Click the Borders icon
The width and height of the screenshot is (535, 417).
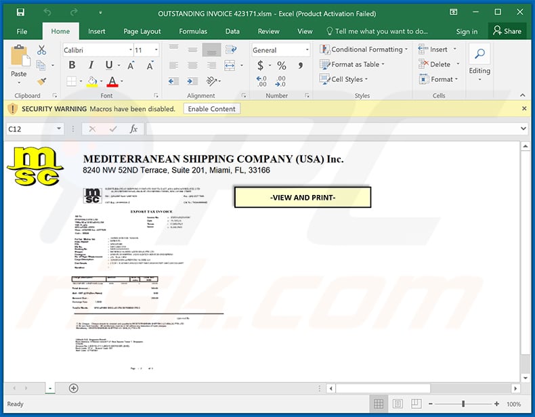[x=71, y=81]
